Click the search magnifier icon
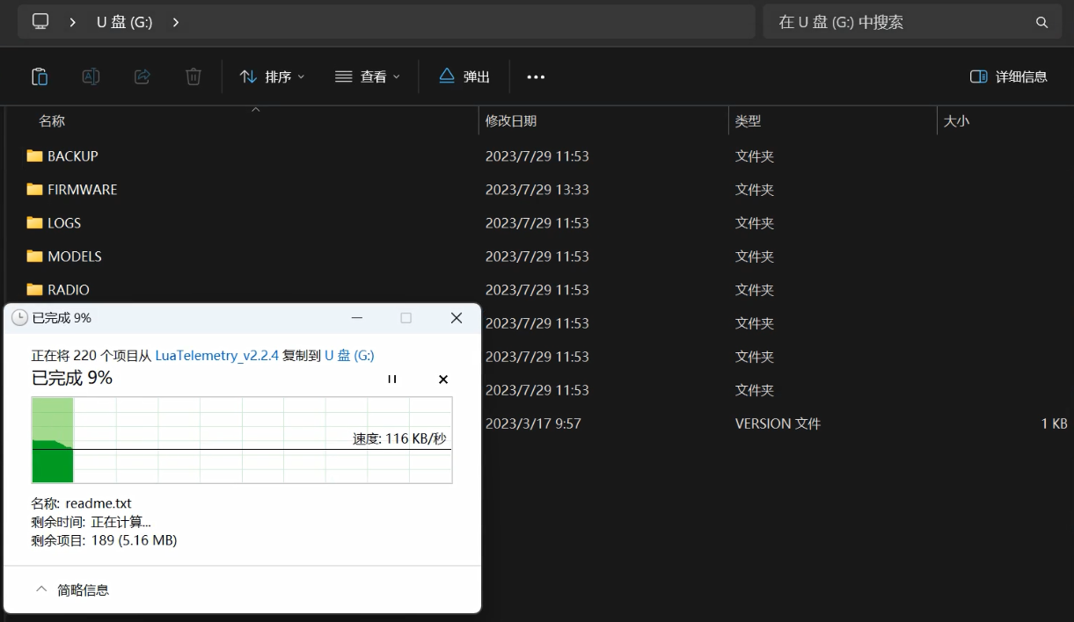The image size is (1074, 622). (x=1042, y=22)
